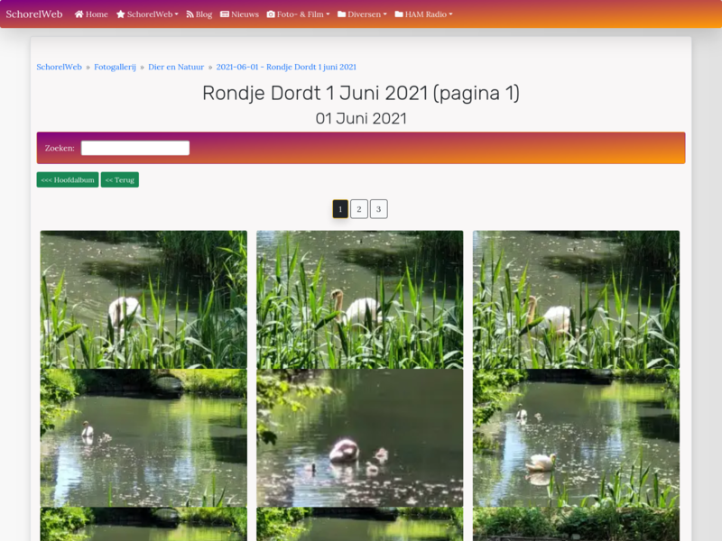Expand the Diversen dropdown arrow

(385, 14)
